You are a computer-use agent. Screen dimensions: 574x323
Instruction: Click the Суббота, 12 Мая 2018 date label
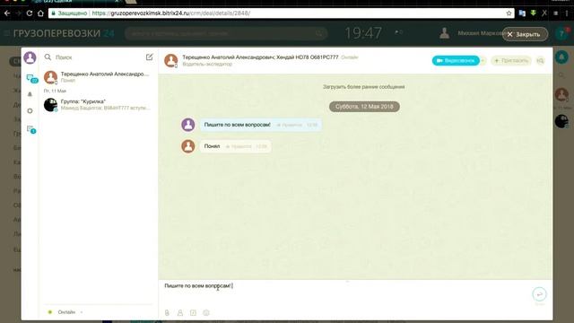(x=364, y=107)
